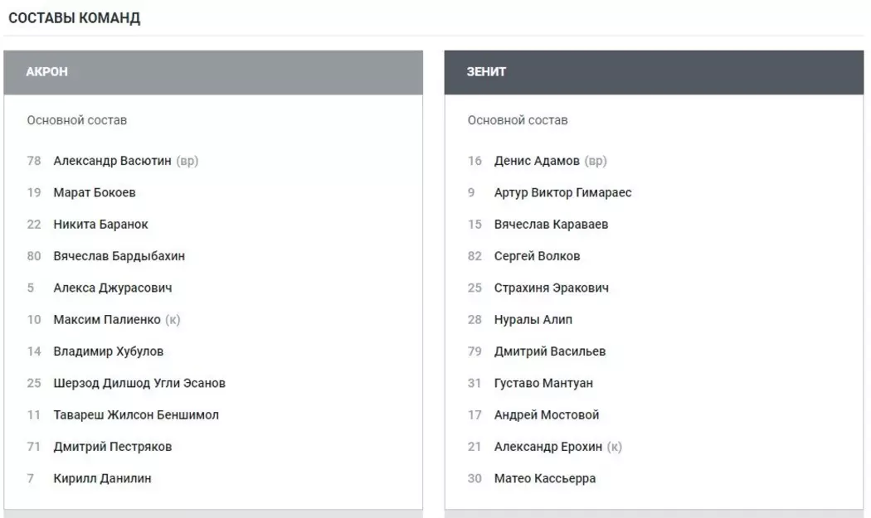Image resolution: width=871 pixels, height=518 pixels.
Task: Select Вячеслав Караваев in Zenit lineup
Action: 550,225
